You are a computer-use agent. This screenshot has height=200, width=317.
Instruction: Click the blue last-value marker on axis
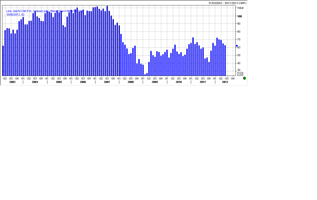[x=237, y=46]
